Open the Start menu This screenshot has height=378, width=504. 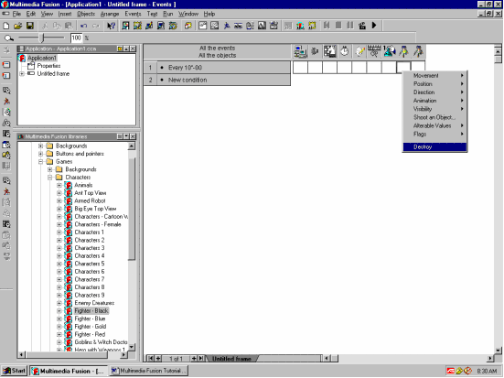click(14, 371)
